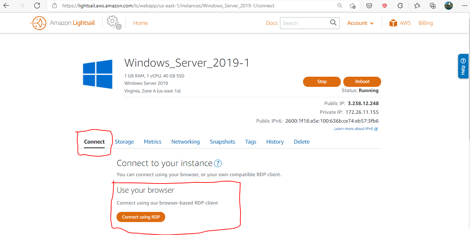Click the Windows Server 2019 OS text

coord(146,83)
